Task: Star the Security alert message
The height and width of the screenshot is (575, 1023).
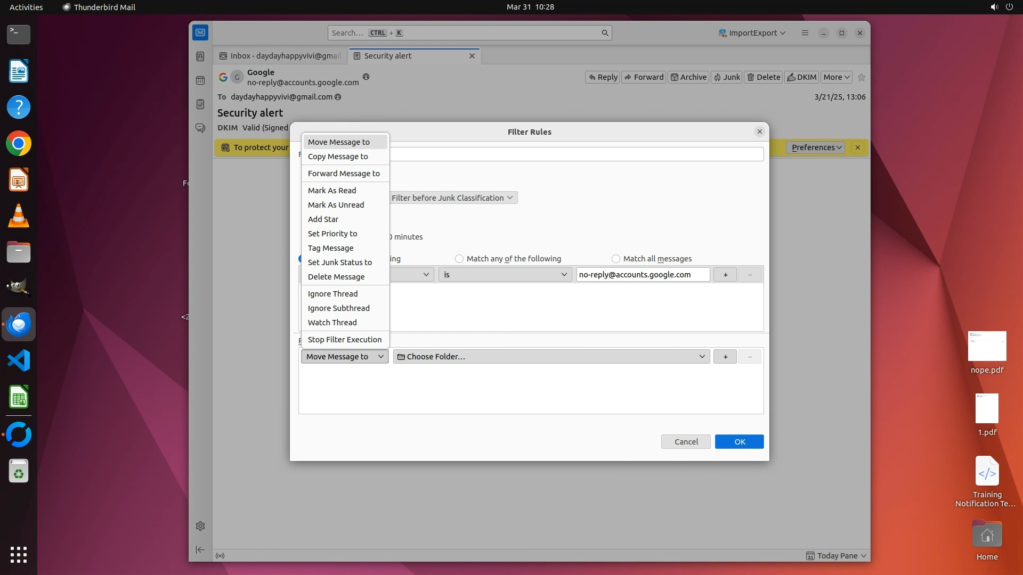Action: (x=862, y=77)
